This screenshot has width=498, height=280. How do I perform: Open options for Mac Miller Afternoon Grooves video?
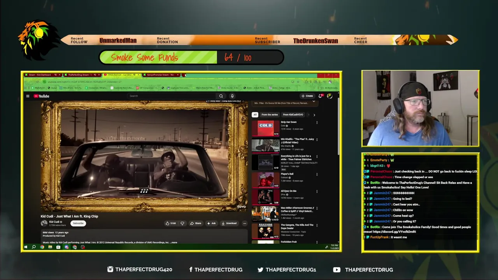[317, 208]
